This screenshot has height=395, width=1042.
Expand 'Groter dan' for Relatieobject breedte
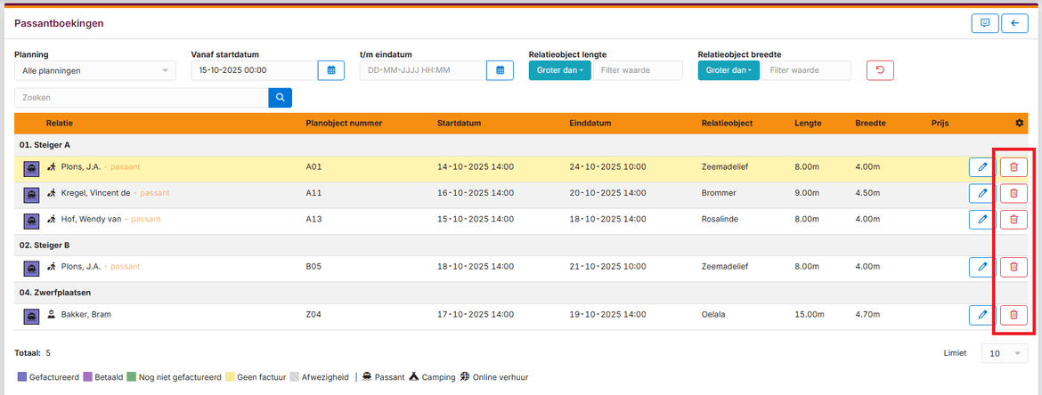(729, 70)
